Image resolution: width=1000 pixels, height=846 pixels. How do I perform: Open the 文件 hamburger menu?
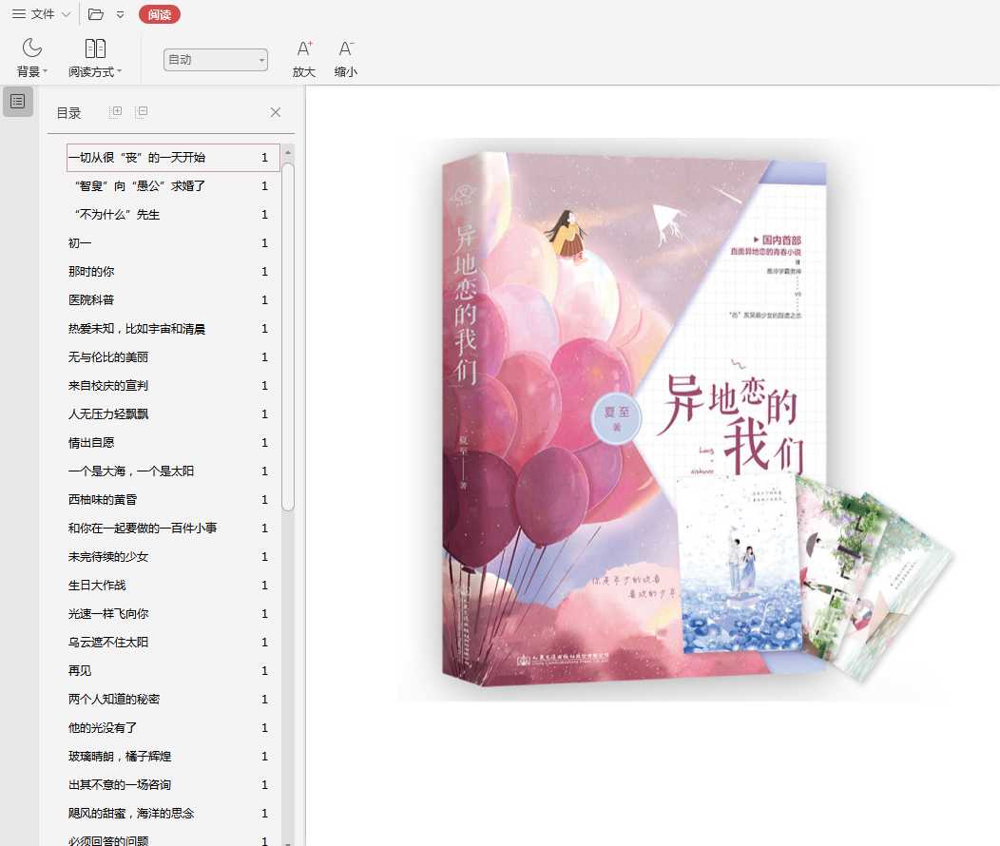click(x=41, y=14)
